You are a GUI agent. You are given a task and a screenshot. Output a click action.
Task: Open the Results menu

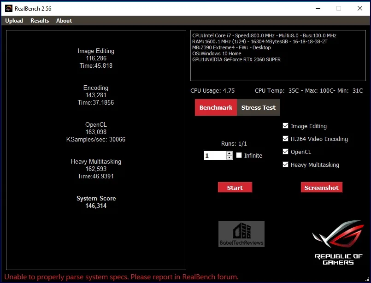coord(40,21)
